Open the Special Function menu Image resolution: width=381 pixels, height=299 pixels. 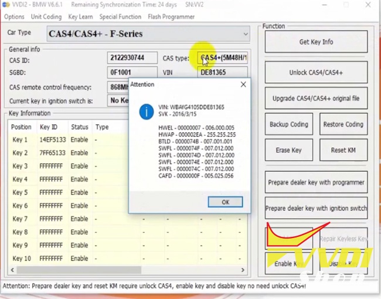click(120, 17)
